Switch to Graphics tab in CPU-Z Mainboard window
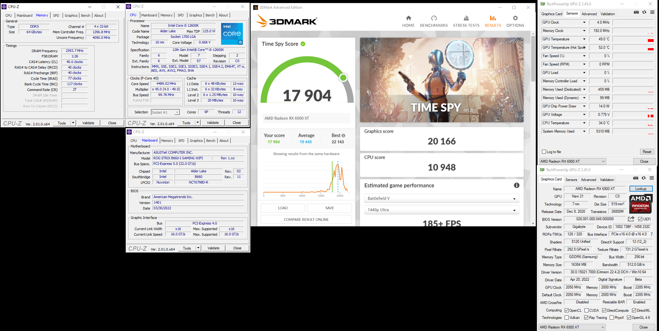The height and width of the screenshot is (331, 659). tap(196, 141)
